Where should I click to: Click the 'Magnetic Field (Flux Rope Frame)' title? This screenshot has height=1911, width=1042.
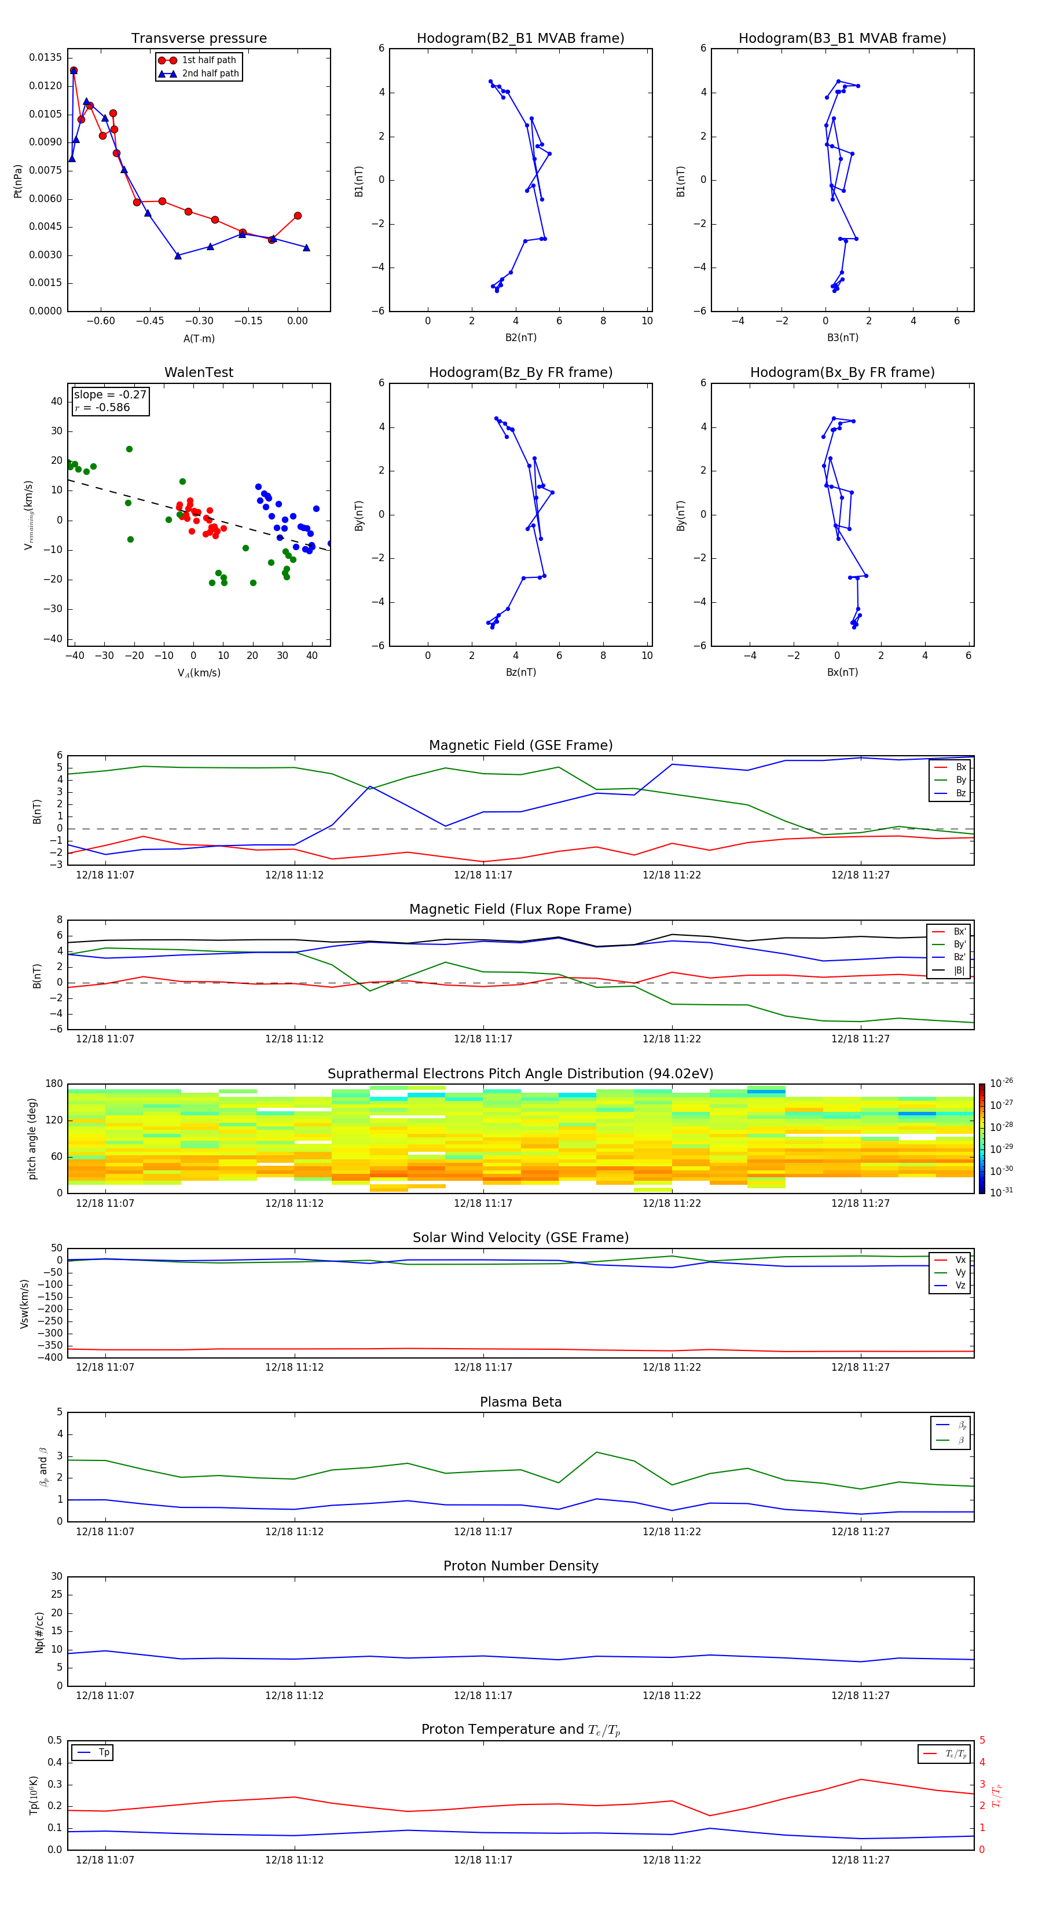[520, 910]
